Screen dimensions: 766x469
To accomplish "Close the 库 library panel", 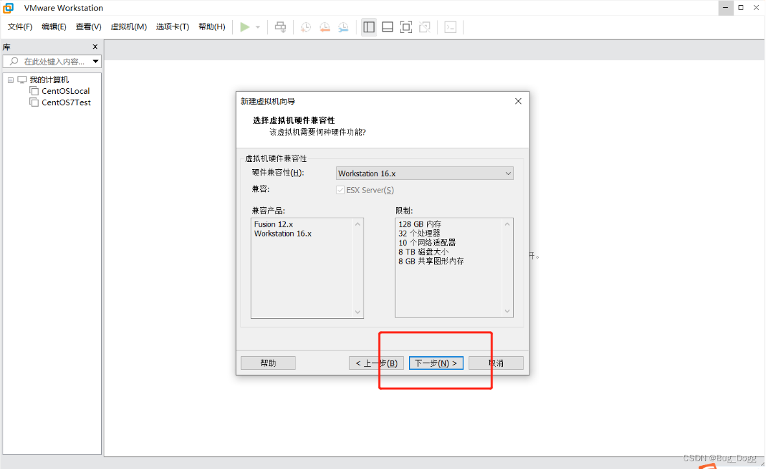I will (x=95, y=47).
